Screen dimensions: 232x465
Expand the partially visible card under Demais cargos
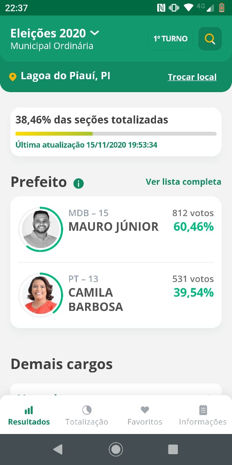116,390
